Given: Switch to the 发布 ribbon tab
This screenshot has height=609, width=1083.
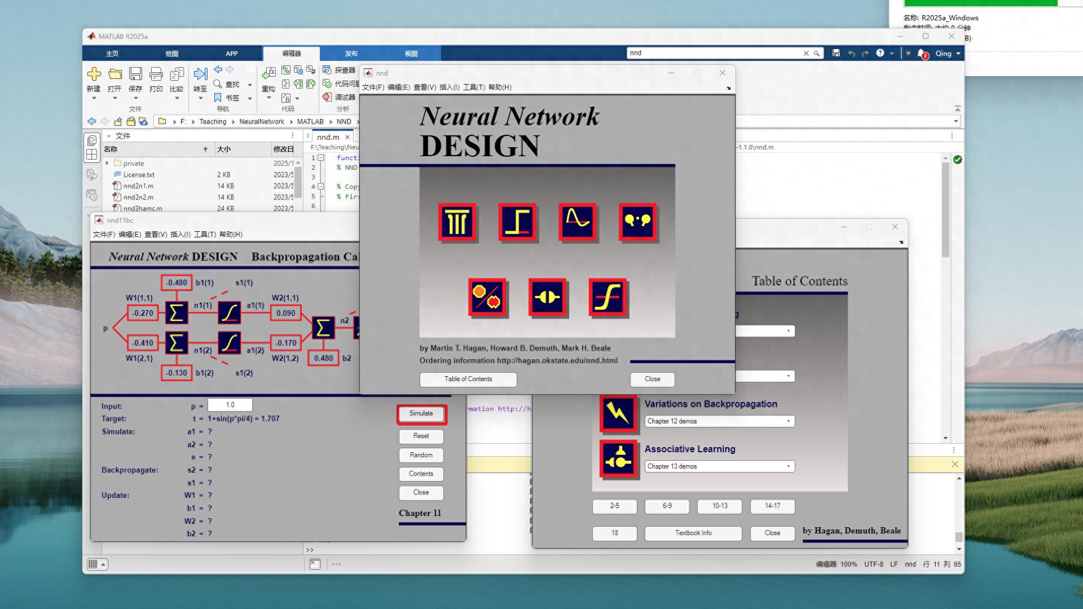Looking at the screenshot, I should click(351, 54).
